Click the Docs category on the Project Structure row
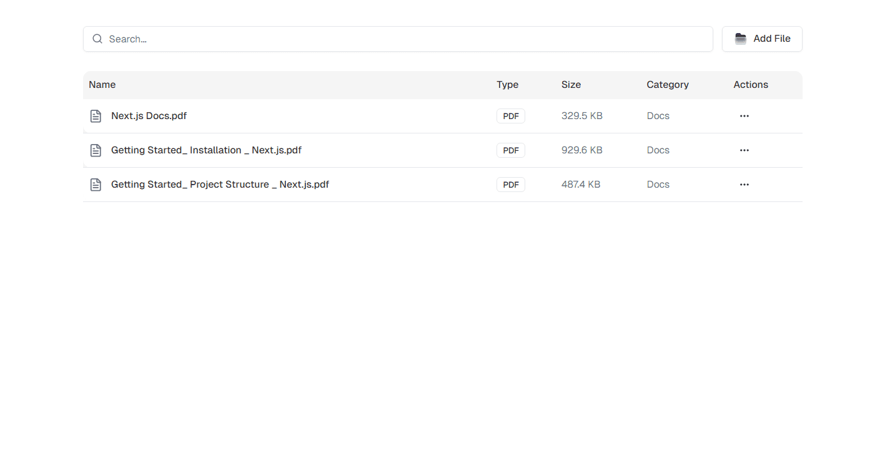The width and height of the screenshot is (875, 472). click(658, 184)
